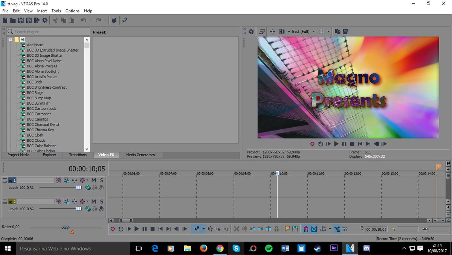Open the Best (Full) preview quality dropdown
The height and width of the screenshot is (255, 452).
pyautogui.click(x=304, y=32)
